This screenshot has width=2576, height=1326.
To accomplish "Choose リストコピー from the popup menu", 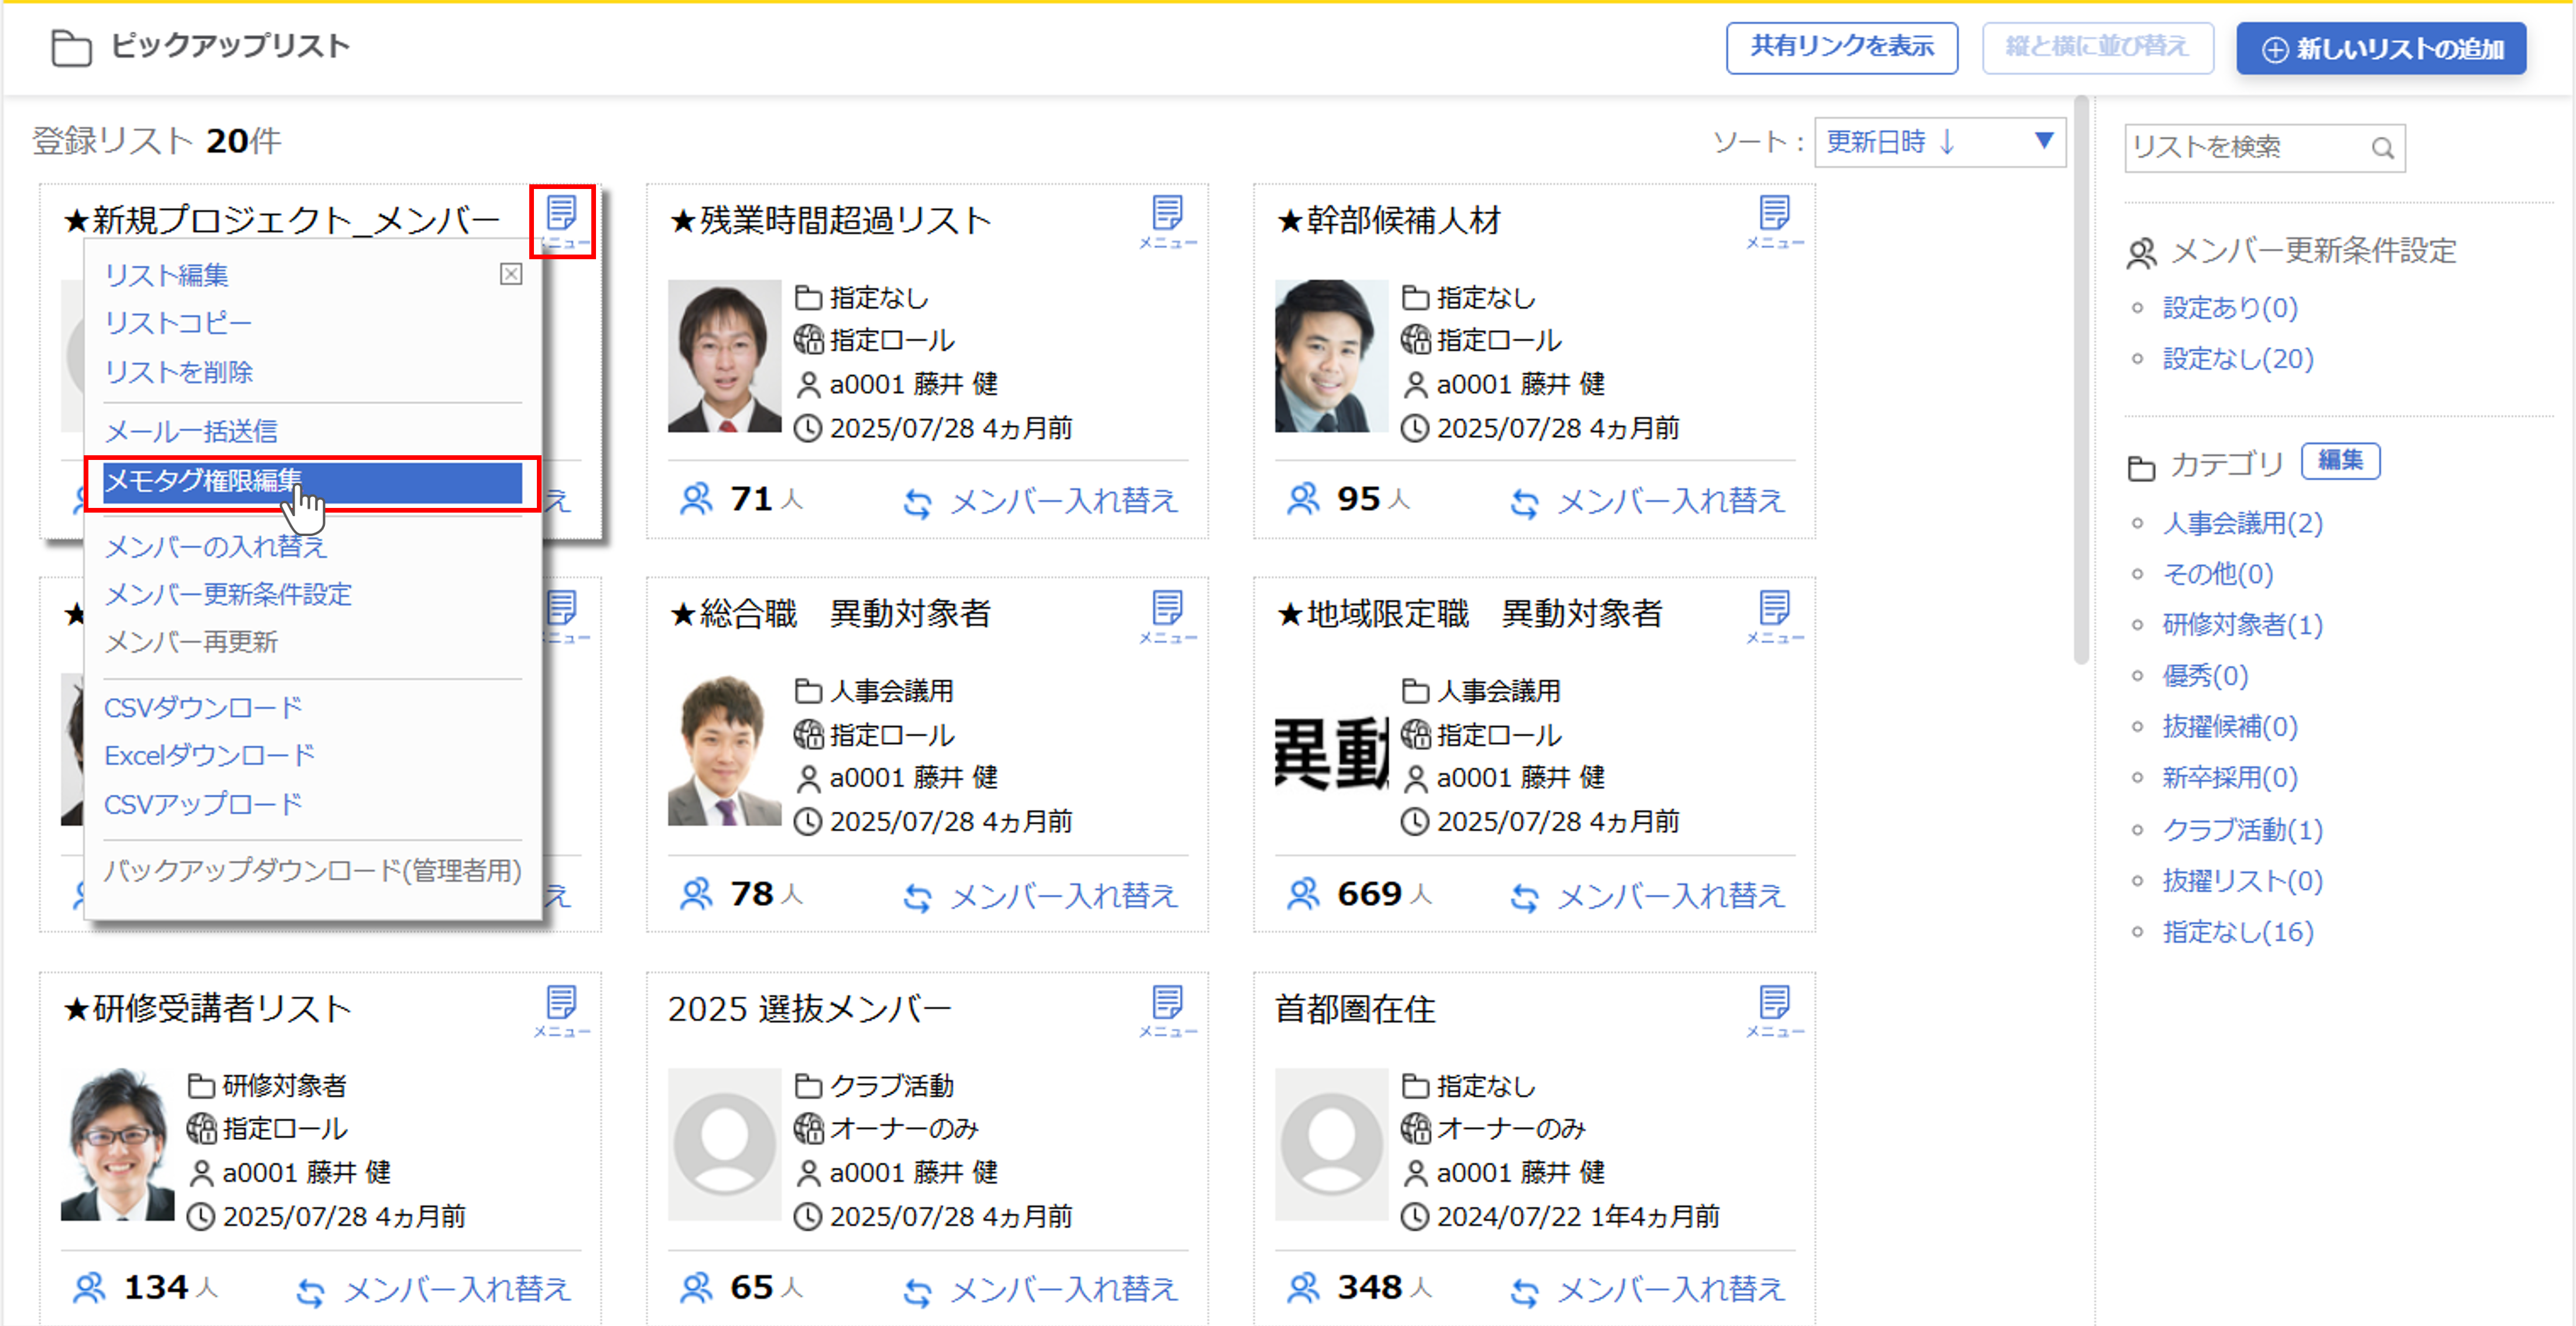I will coord(178,323).
